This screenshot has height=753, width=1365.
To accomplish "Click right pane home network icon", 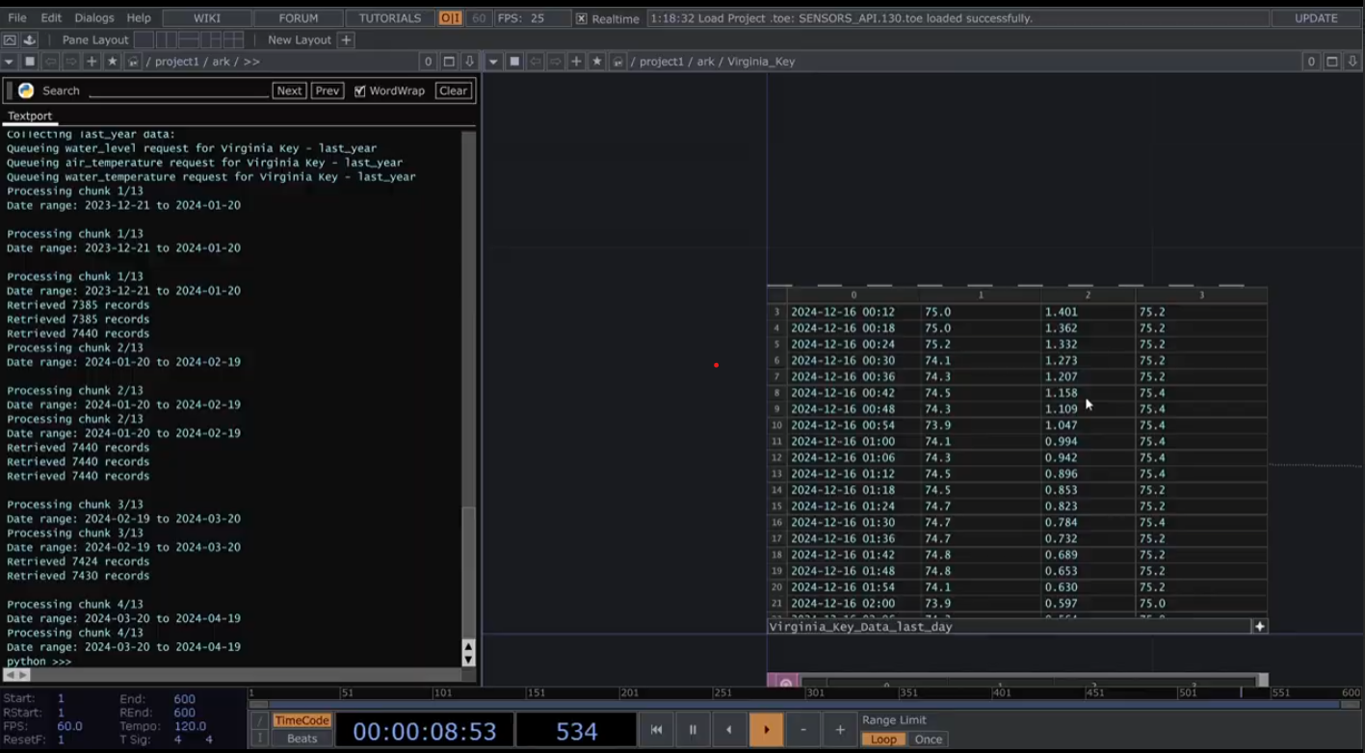I will tap(617, 62).
